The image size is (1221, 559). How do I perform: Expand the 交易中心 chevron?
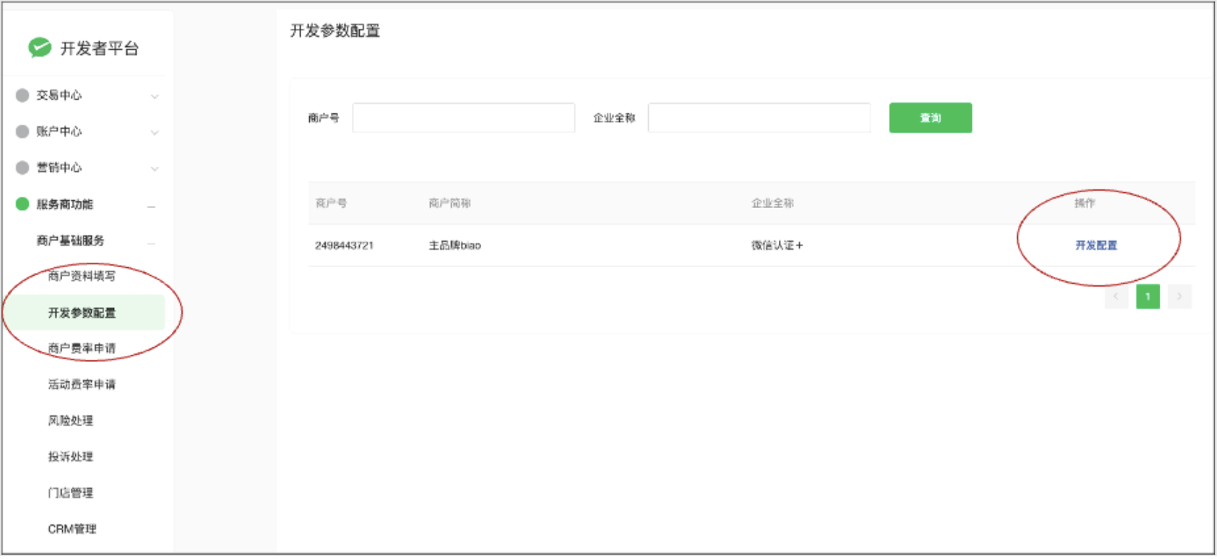click(x=154, y=96)
